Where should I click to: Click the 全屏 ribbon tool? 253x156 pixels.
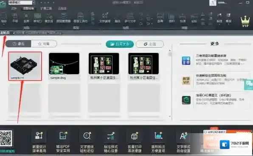[x=26, y=18]
